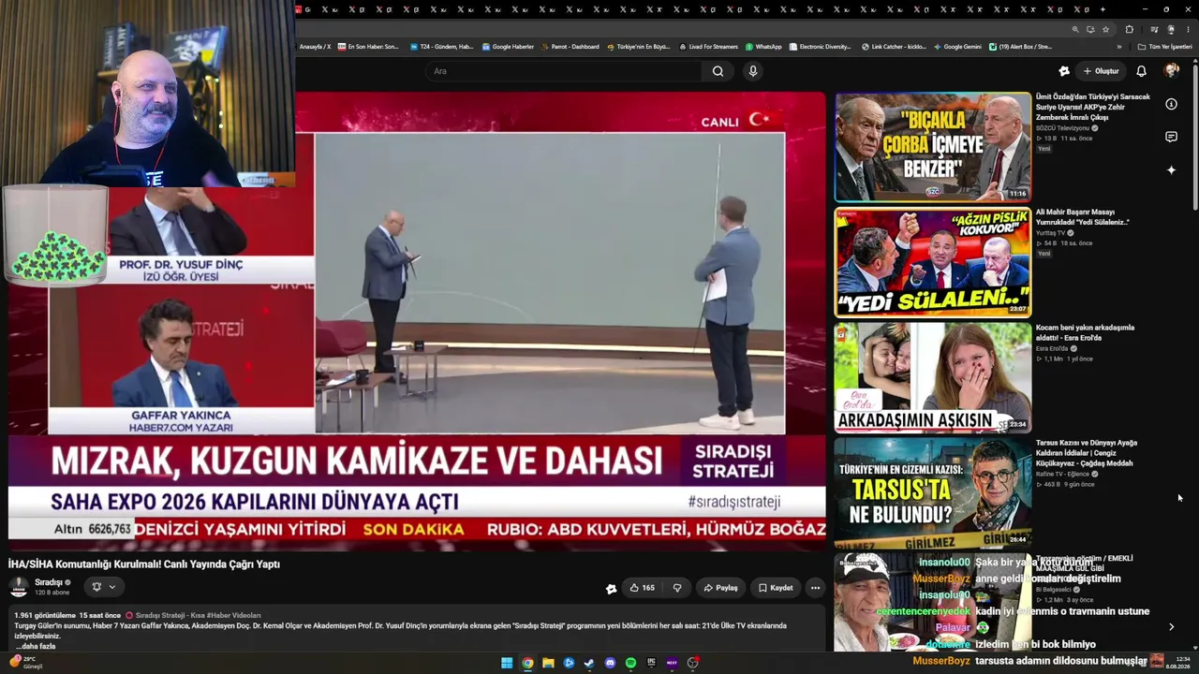Screen dimensions: 1199x674
Task: Zoom the page via address bar magnifier
Action: (1074, 29)
